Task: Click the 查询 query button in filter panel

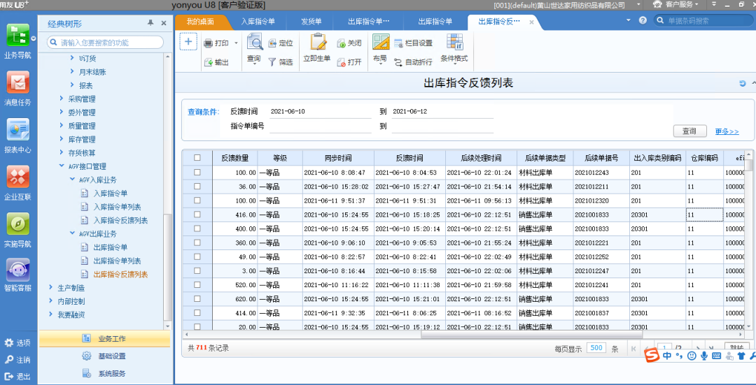Action: [689, 131]
